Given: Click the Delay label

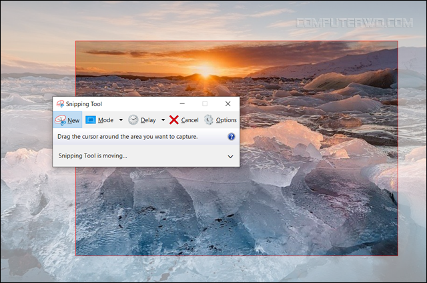Looking at the screenshot, I should tap(148, 120).
